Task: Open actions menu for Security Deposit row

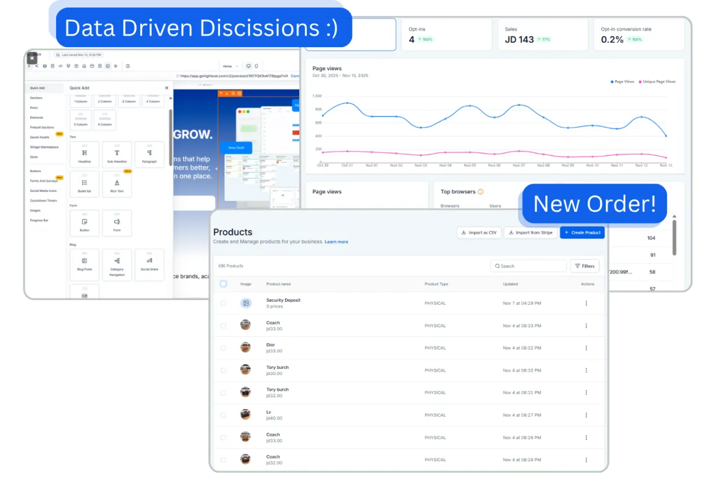Action: [x=586, y=303]
